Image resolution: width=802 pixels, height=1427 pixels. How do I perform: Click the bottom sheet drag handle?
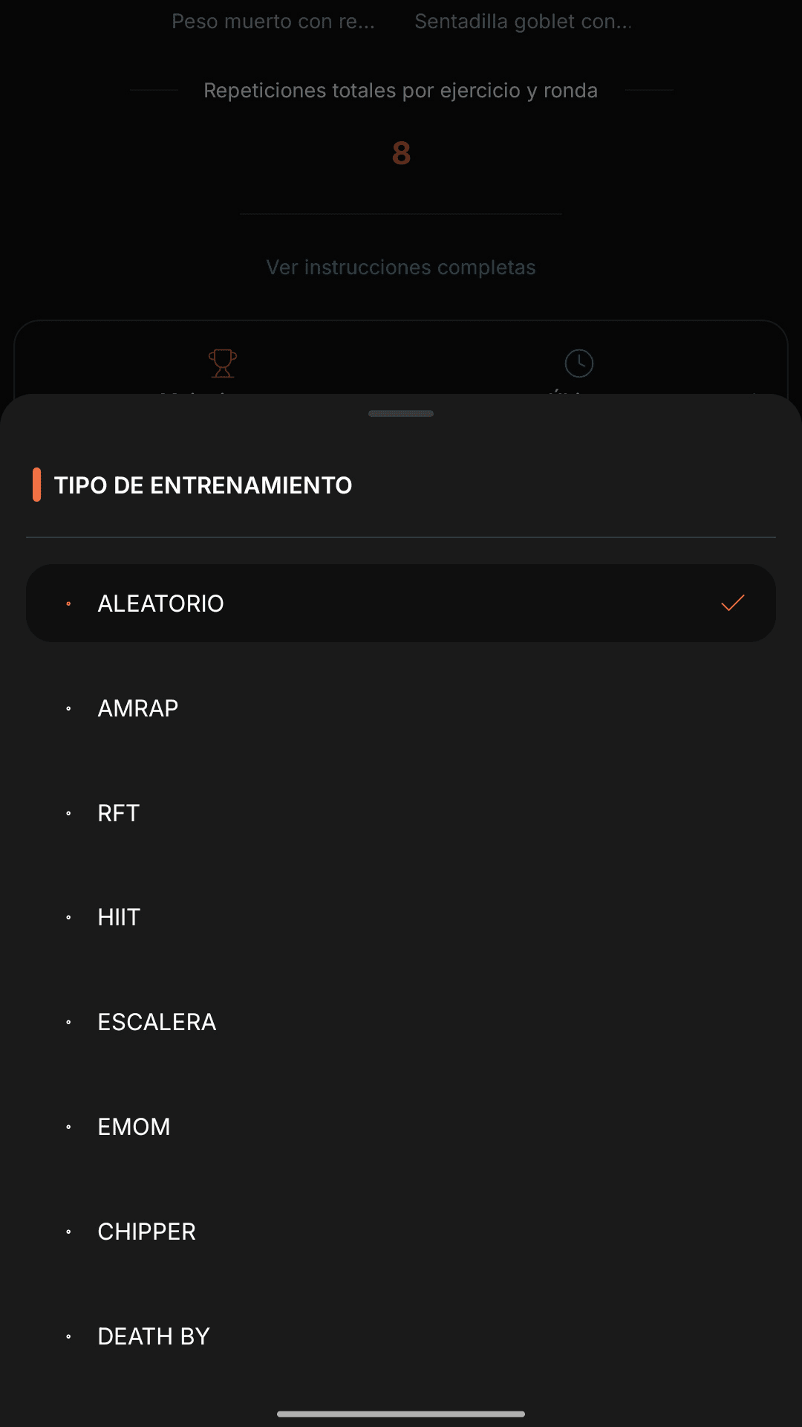pyautogui.click(x=401, y=413)
